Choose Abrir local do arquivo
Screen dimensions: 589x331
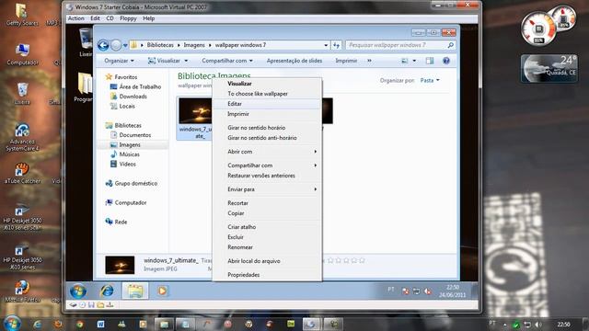click(x=267, y=261)
